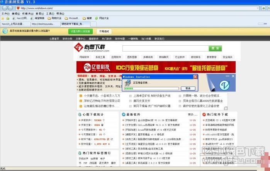
Task: Open the 链接 bookmark folder
Action: (x=87, y=18)
